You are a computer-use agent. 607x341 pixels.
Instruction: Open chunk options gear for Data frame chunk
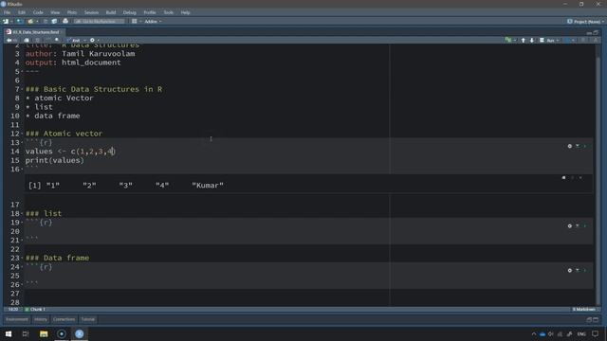click(x=569, y=270)
